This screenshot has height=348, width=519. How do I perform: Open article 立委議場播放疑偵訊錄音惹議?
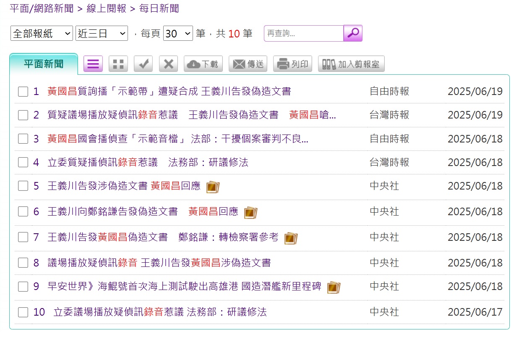pyautogui.click(x=160, y=311)
